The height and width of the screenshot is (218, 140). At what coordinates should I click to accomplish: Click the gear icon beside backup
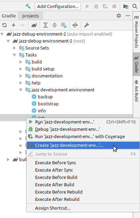34,97
